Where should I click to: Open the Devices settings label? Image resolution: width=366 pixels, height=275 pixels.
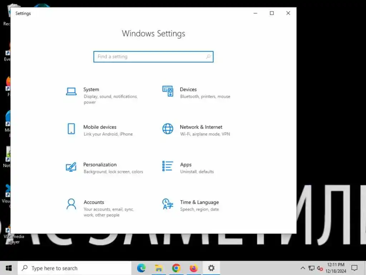[188, 89]
